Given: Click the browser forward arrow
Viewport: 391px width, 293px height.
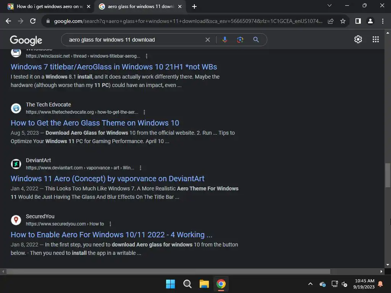Looking at the screenshot, I should coord(21,21).
